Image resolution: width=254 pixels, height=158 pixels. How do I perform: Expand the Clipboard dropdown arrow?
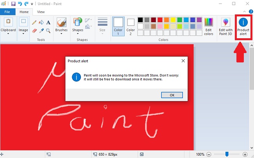[8, 34]
